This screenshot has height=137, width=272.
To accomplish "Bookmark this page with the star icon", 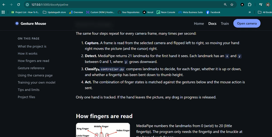I will point(232,5).
